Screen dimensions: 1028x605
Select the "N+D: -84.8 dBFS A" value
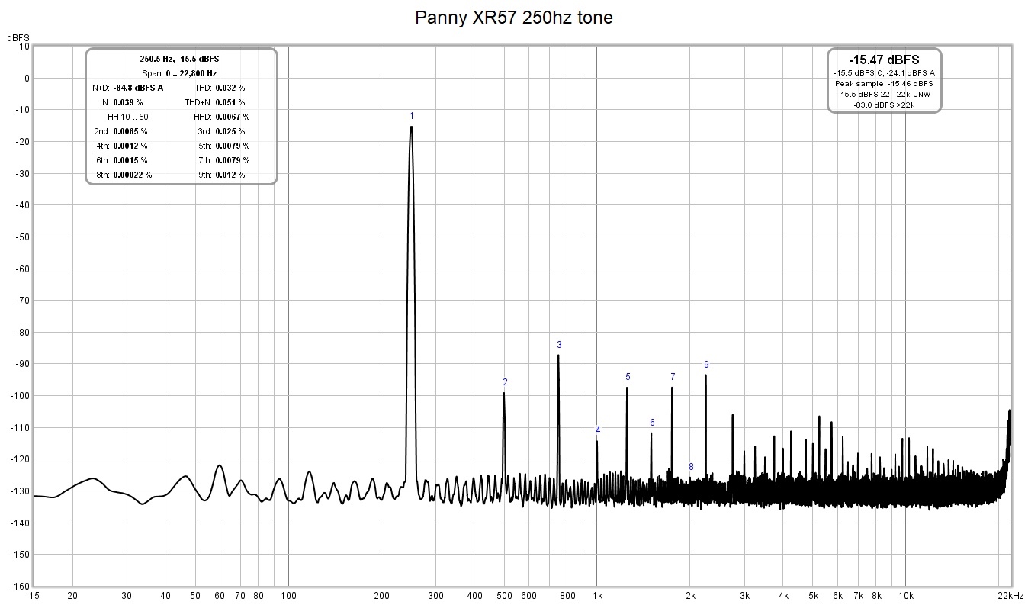128,88
